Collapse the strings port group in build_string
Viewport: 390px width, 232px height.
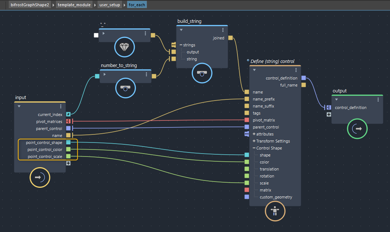pyautogui.click(x=181, y=45)
